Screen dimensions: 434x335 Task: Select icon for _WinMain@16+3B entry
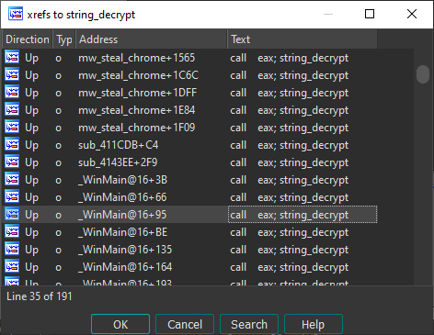pyautogui.click(x=12, y=180)
